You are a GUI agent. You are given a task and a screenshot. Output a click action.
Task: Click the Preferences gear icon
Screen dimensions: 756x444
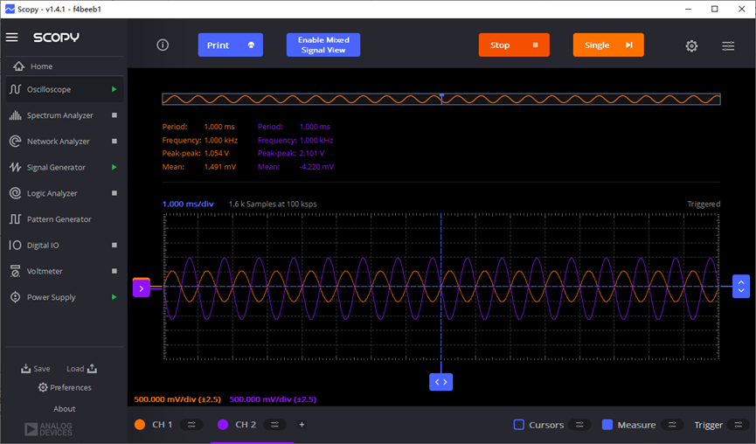(43, 387)
